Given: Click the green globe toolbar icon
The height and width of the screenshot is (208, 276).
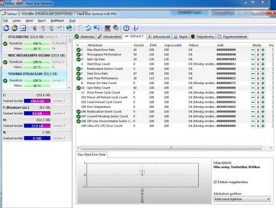Looking at the screenshot, I should pyautogui.click(x=69, y=28).
